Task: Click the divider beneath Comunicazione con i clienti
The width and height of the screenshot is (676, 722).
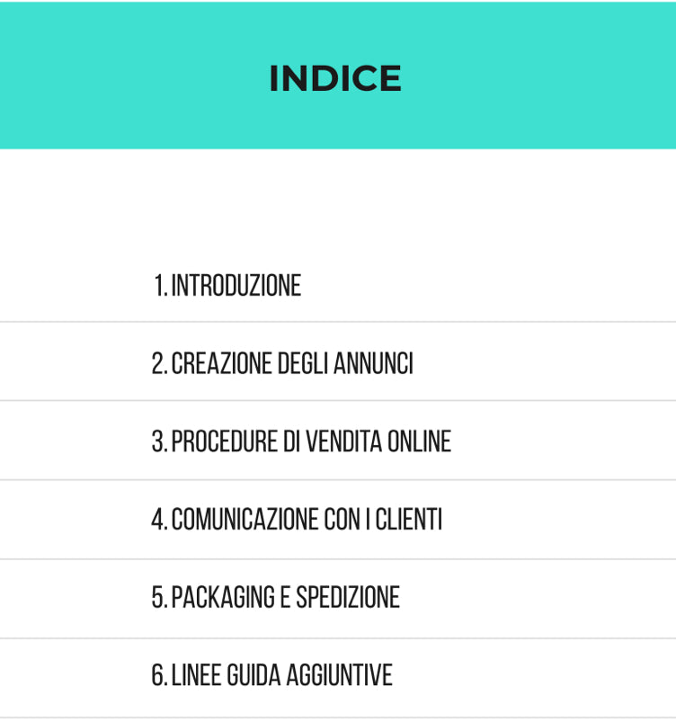Action: (338, 559)
